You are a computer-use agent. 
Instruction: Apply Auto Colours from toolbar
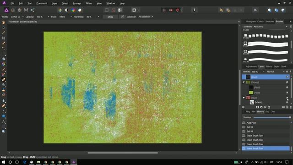[x=73, y=10]
